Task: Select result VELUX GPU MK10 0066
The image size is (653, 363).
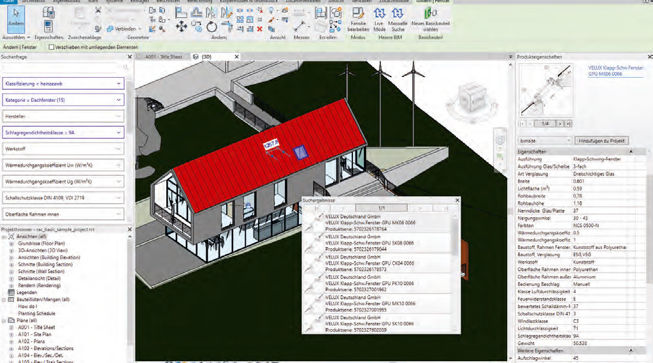Action: [378, 304]
